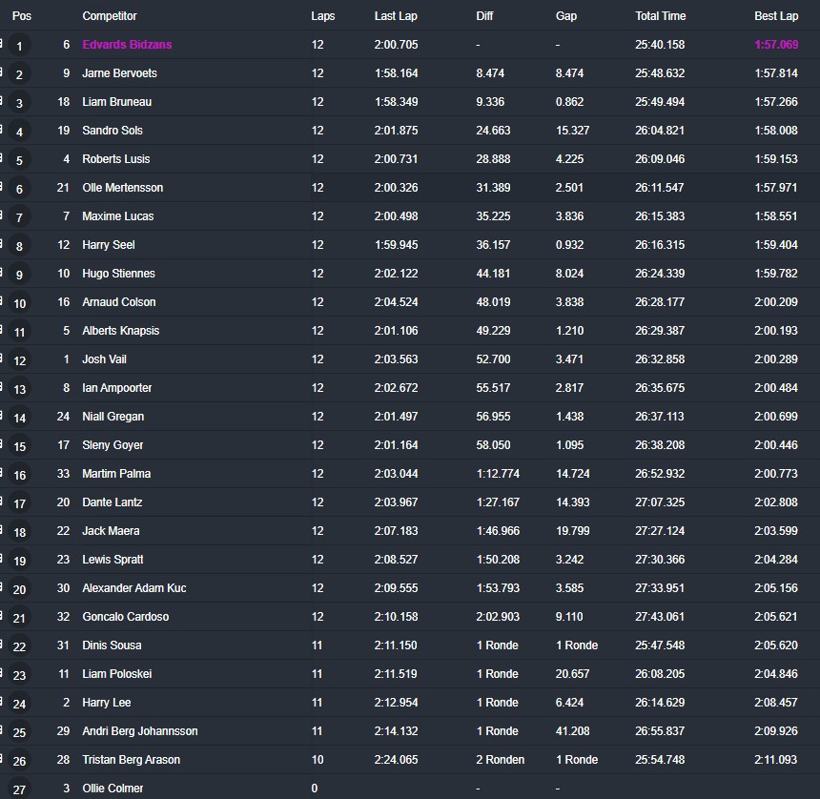Image resolution: width=820 pixels, height=799 pixels.
Task: Select position badge 13 for Ian Ampoorter
Action: tap(20, 389)
